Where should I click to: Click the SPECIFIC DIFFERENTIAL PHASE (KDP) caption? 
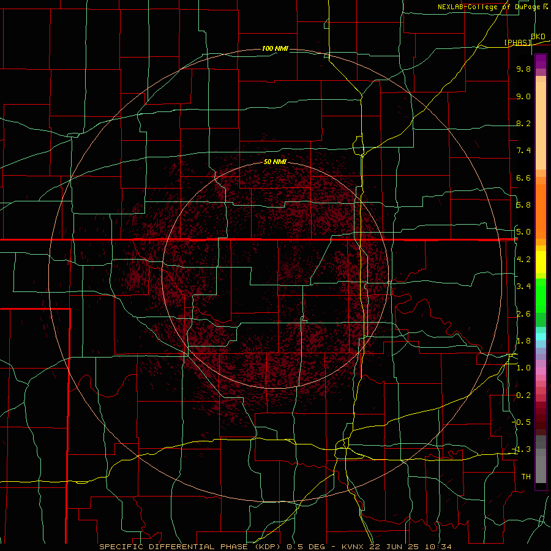point(192,547)
